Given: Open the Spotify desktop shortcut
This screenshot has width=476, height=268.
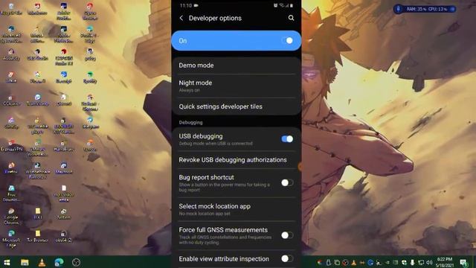Looking at the screenshot, I should 90,77.
